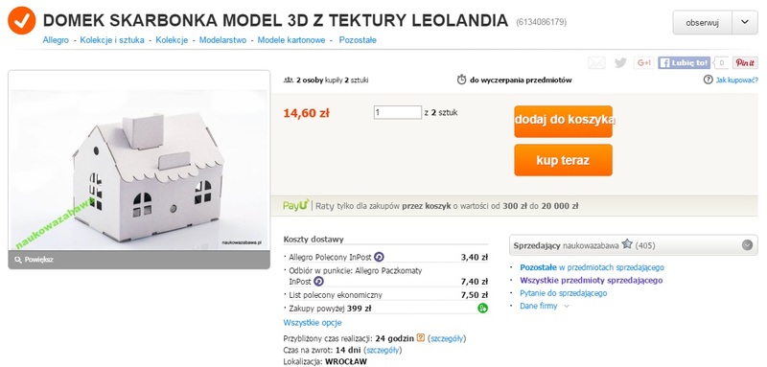Enlarge the product photo via 'Powiększ'
This screenshot has width=767, height=367.
tap(35, 260)
